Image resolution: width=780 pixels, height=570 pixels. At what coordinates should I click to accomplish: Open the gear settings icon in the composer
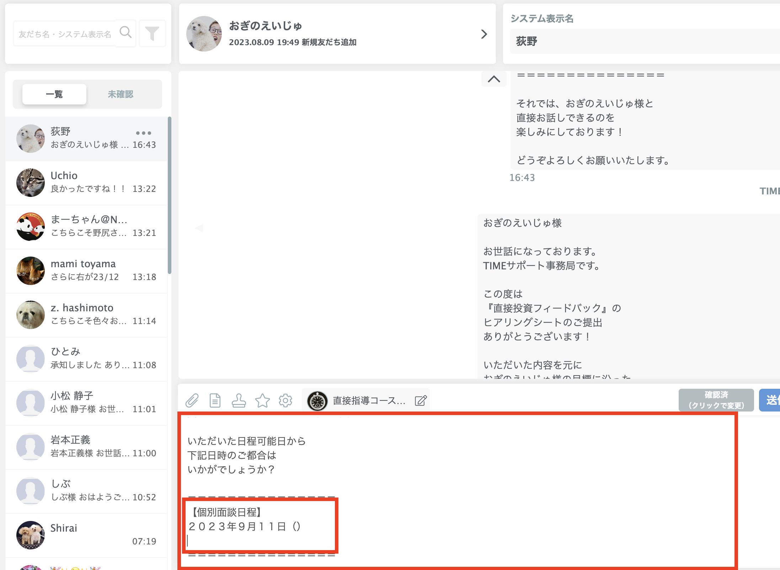click(285, 400)
